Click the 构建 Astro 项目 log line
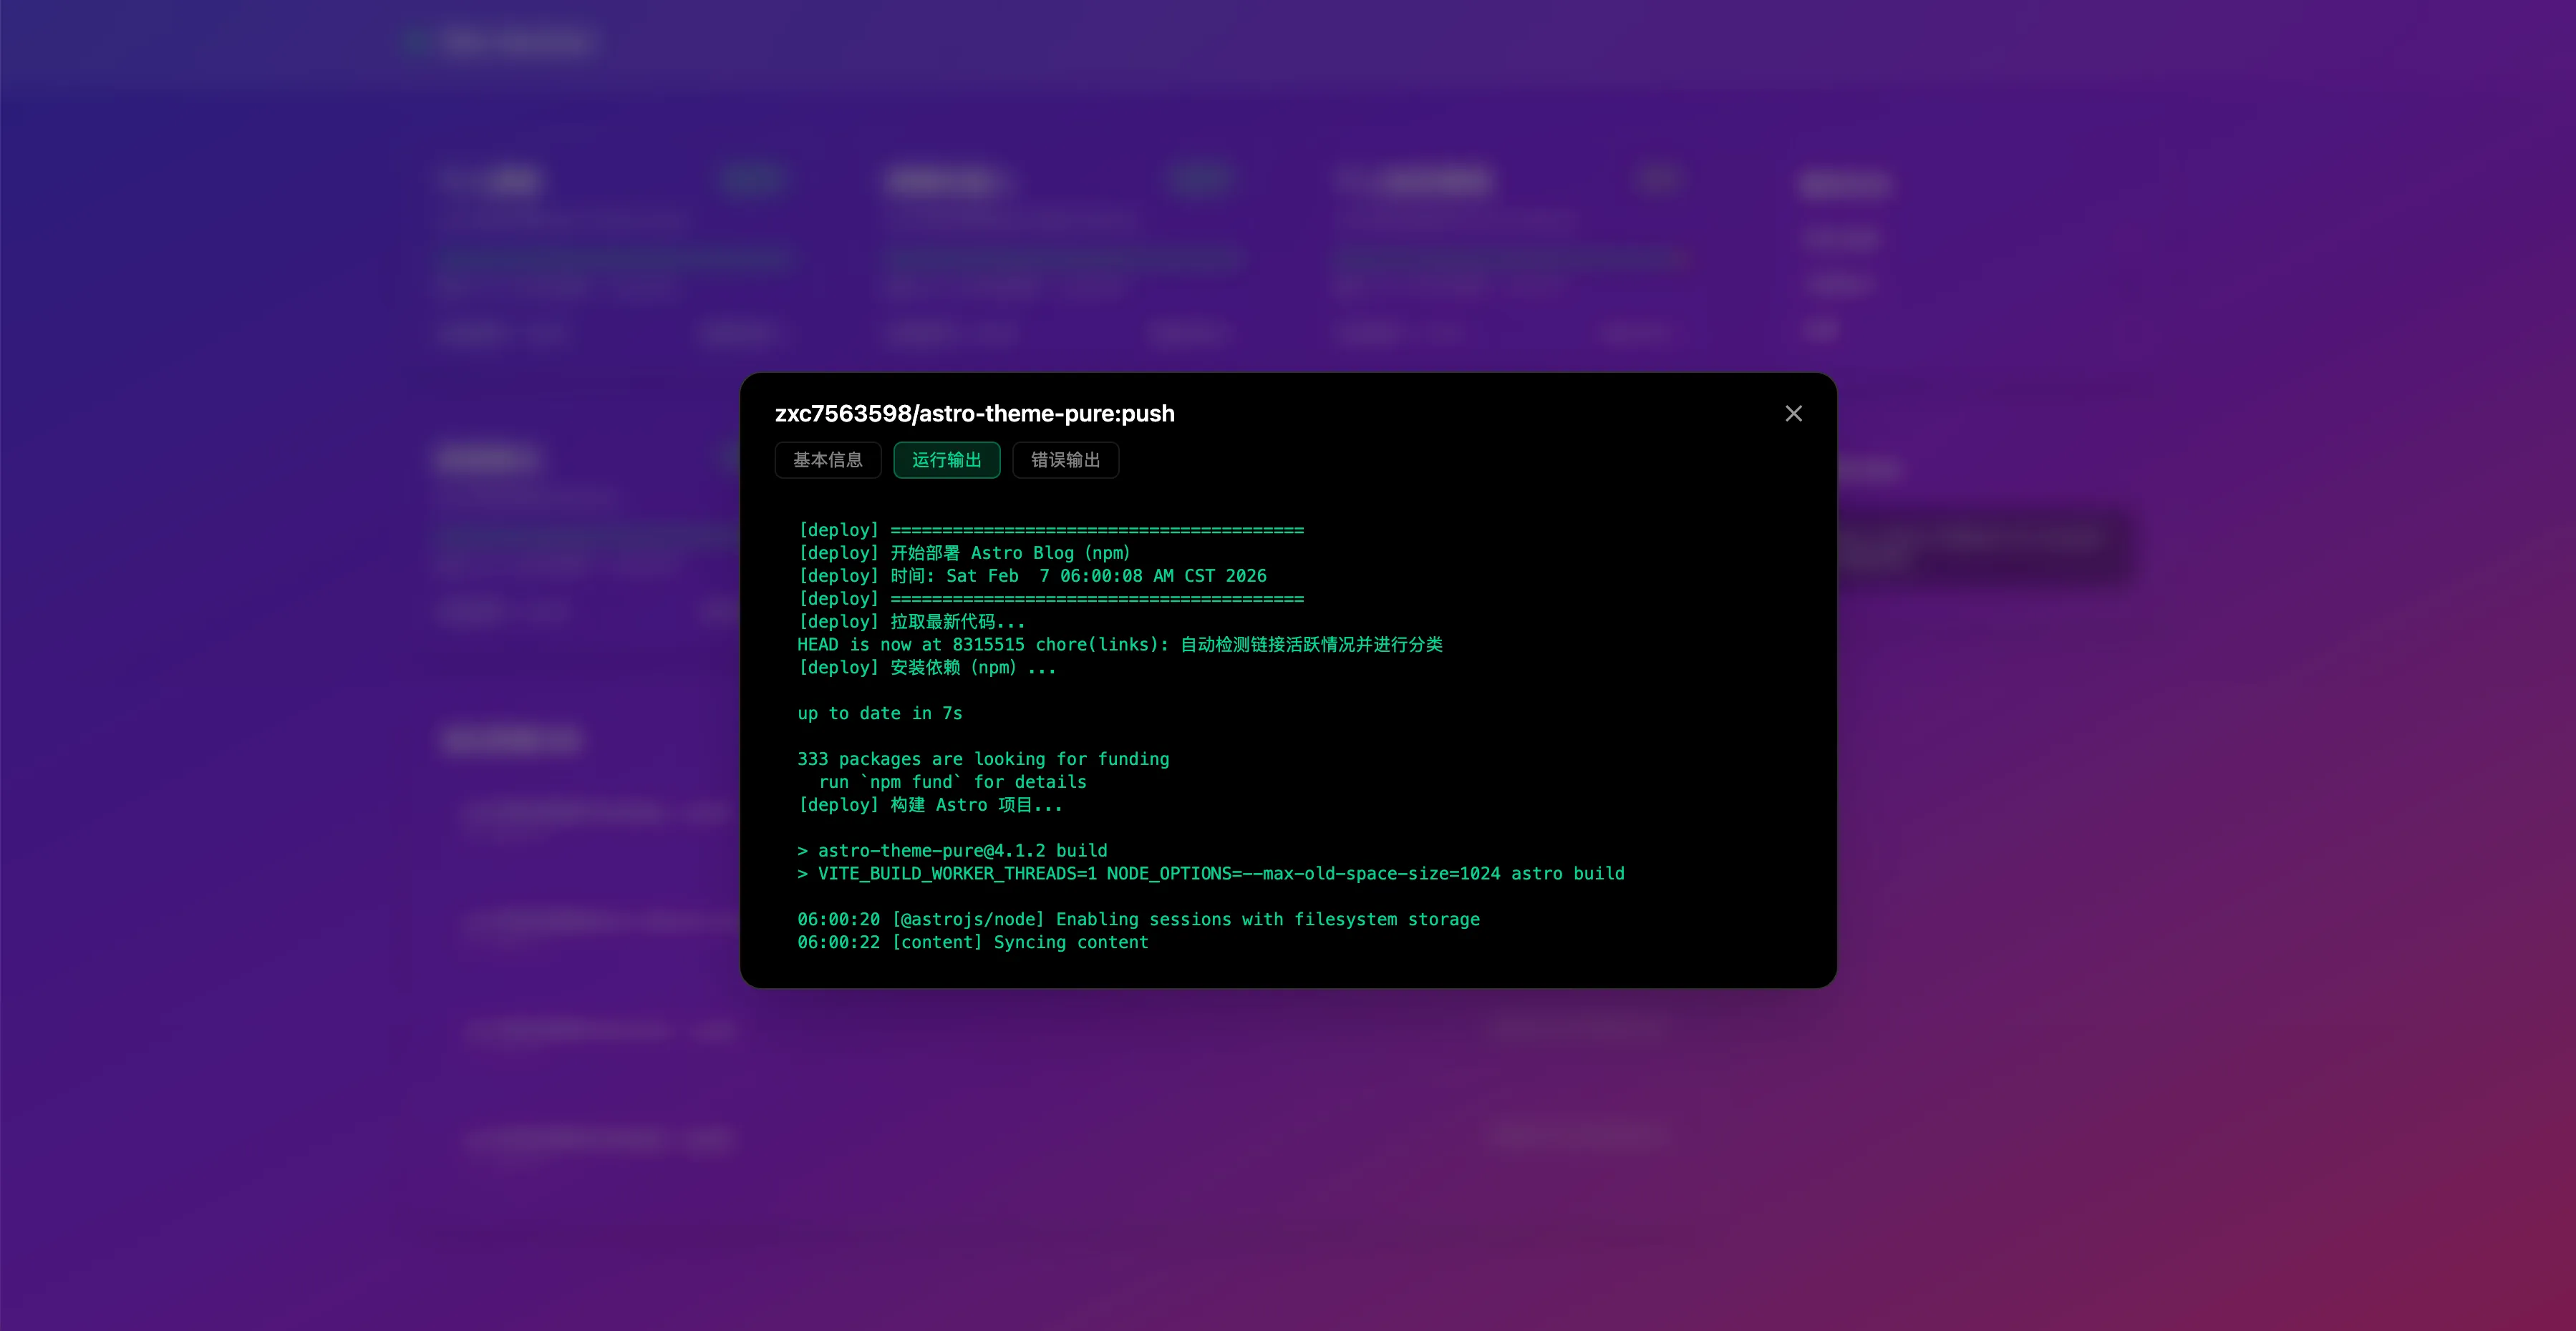2576x1331 pixels. click(x=930, y=805)
